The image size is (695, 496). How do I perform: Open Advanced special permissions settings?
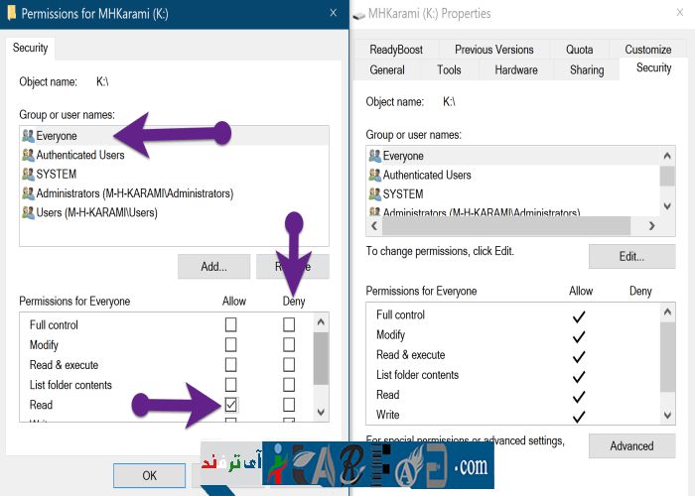pyautogui.click(x=631, y=445)
